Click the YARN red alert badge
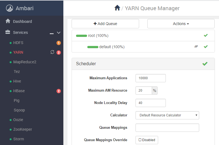The height and width of the screenshot is (145, 219). coord(59,53)
